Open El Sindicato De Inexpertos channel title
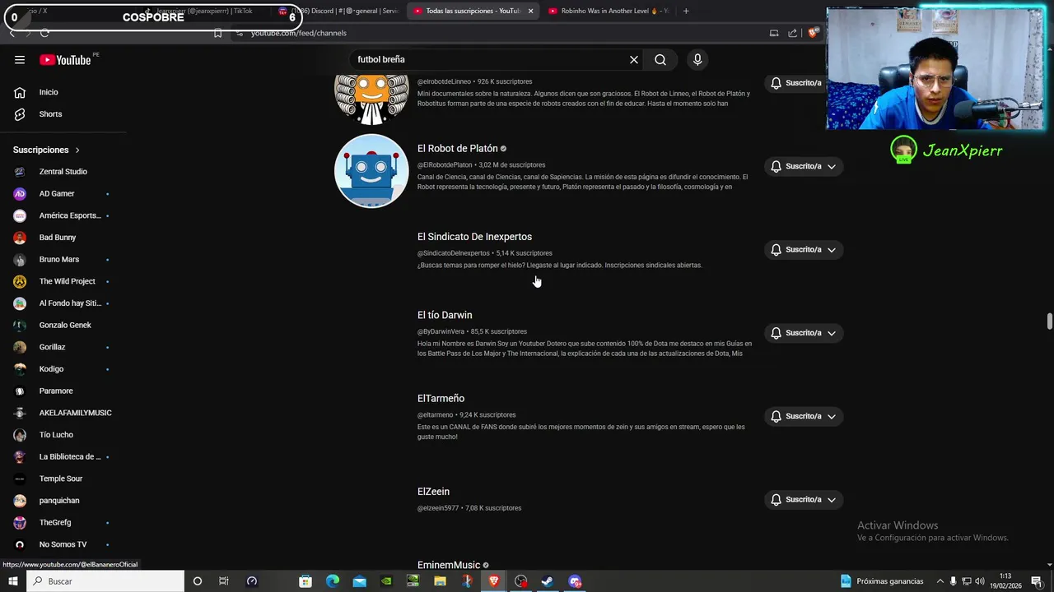The image size is (1054, 592). click(x=474, y=237)
